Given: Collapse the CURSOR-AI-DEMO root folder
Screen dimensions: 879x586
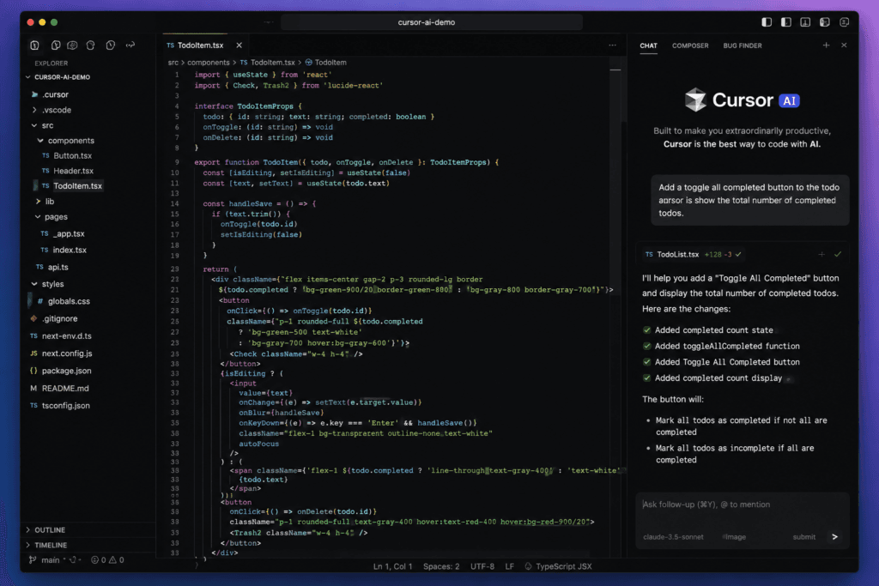Looking at the screenshot, I should 28,77.
